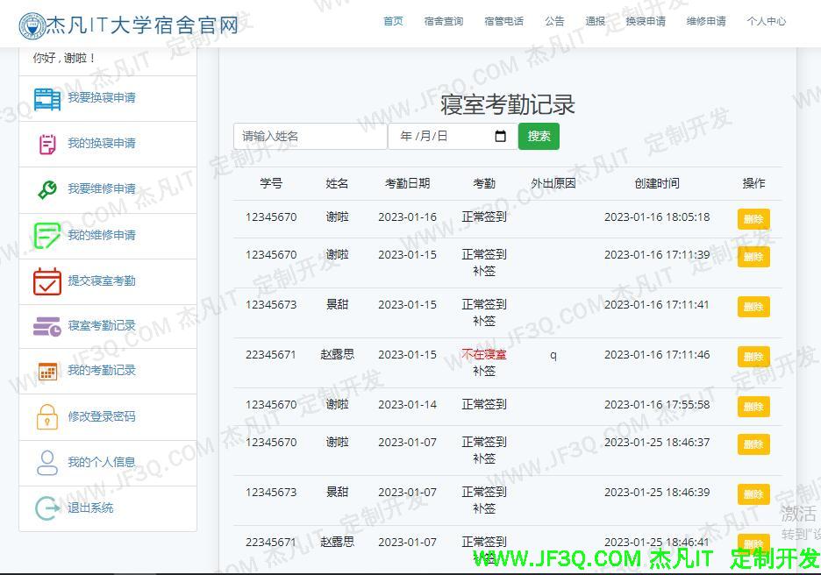This screenshot has height=575, width=821.
Task: Click the logout arrow icon for 退出系统
Action: point(47,508)
